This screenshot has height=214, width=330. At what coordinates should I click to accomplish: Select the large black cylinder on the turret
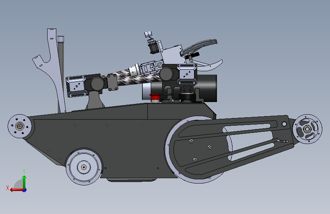pos(207,88)
